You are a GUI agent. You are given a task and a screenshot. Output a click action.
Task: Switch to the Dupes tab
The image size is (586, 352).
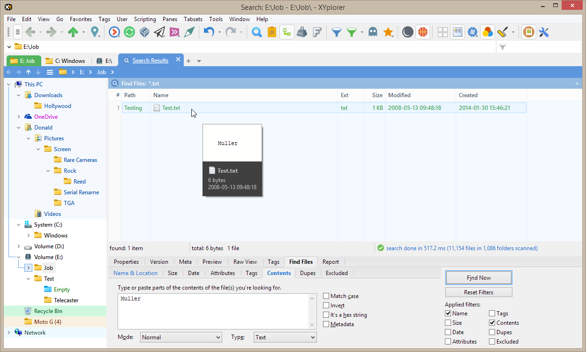pyautogui.click(x=308, y=273)
